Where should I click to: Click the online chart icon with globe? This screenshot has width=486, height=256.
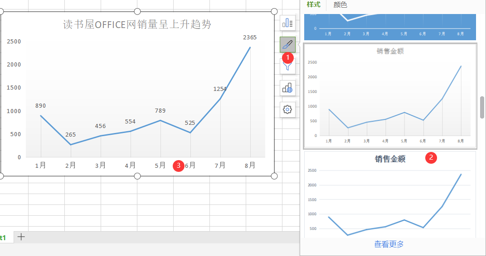pos(287,88)
